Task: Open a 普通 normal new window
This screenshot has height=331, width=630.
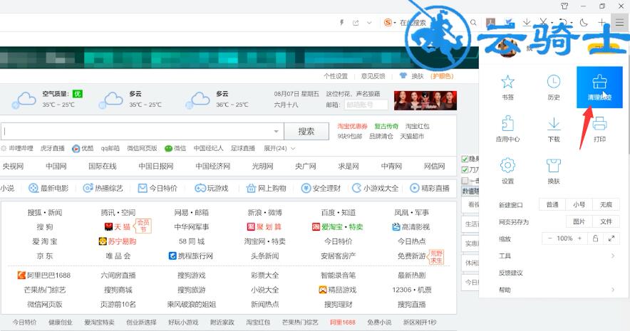Action: pyautogui.click(x=552, y=204)
